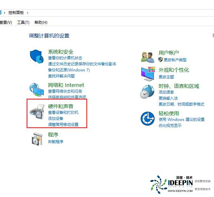Open the 时钟、语言和区域 clock globe icon
The image size is (214, 197).
(x=147, y=92)
